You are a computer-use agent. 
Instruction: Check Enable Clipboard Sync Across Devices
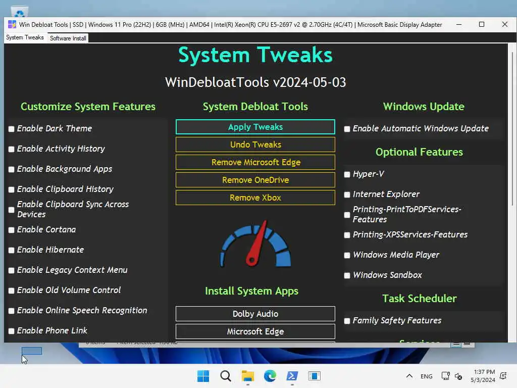[x=11, y=210]
